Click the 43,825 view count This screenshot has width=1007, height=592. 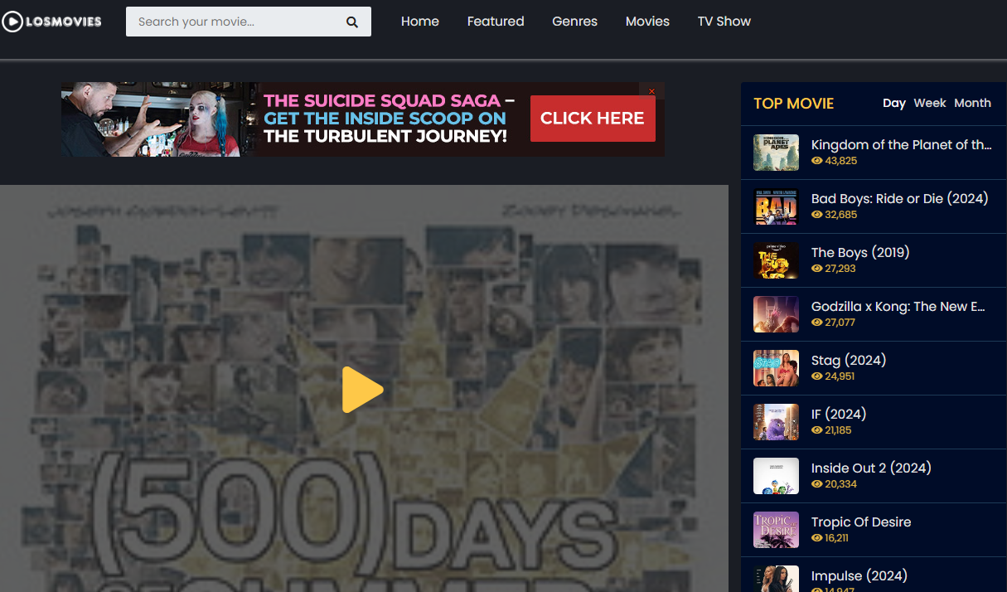[841, 161]
